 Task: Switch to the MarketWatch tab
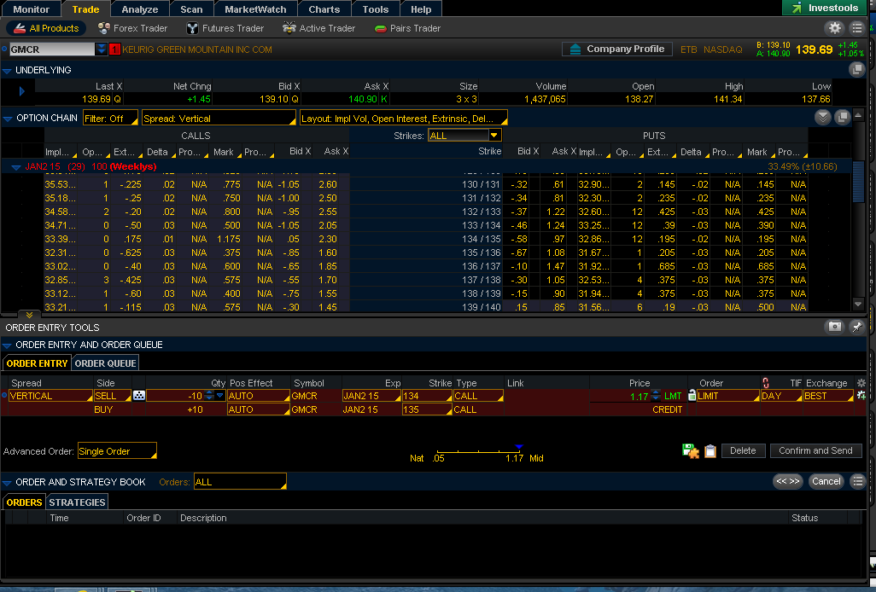click(255, 9)
